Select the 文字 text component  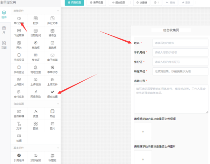(x=19, y=126)
